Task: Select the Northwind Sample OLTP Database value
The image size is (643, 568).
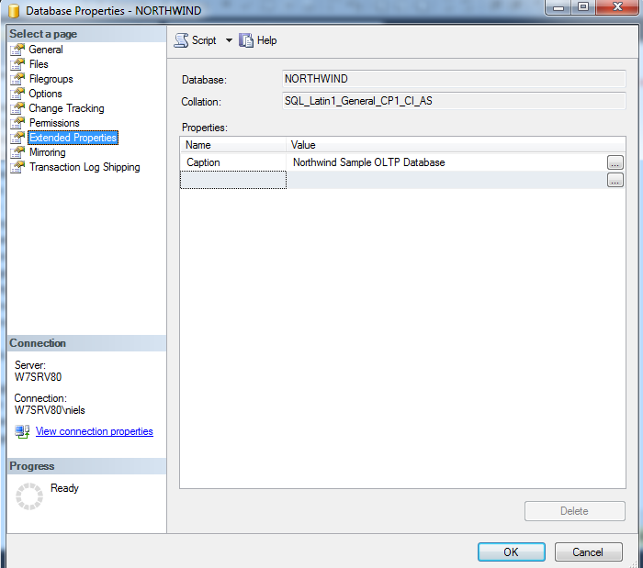Action: [x=368, y=162]
